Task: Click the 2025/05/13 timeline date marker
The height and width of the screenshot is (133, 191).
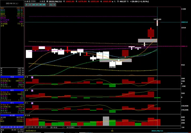Action: [x=31, y=131]
